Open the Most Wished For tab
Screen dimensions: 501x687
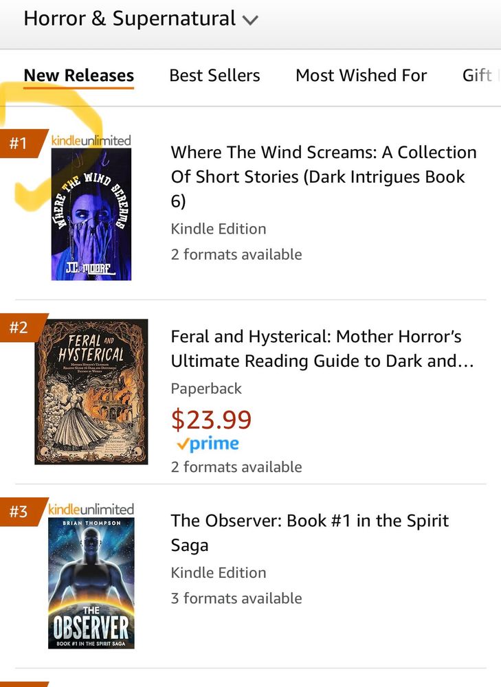pyautogui.click(x=361, y=76)
